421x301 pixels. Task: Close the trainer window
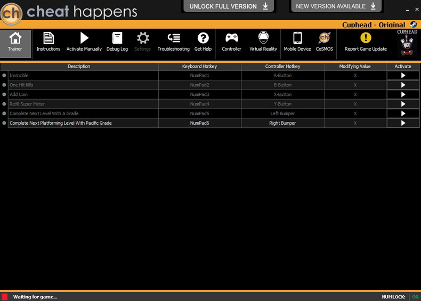pyautogui.click(x=417, y=10)
